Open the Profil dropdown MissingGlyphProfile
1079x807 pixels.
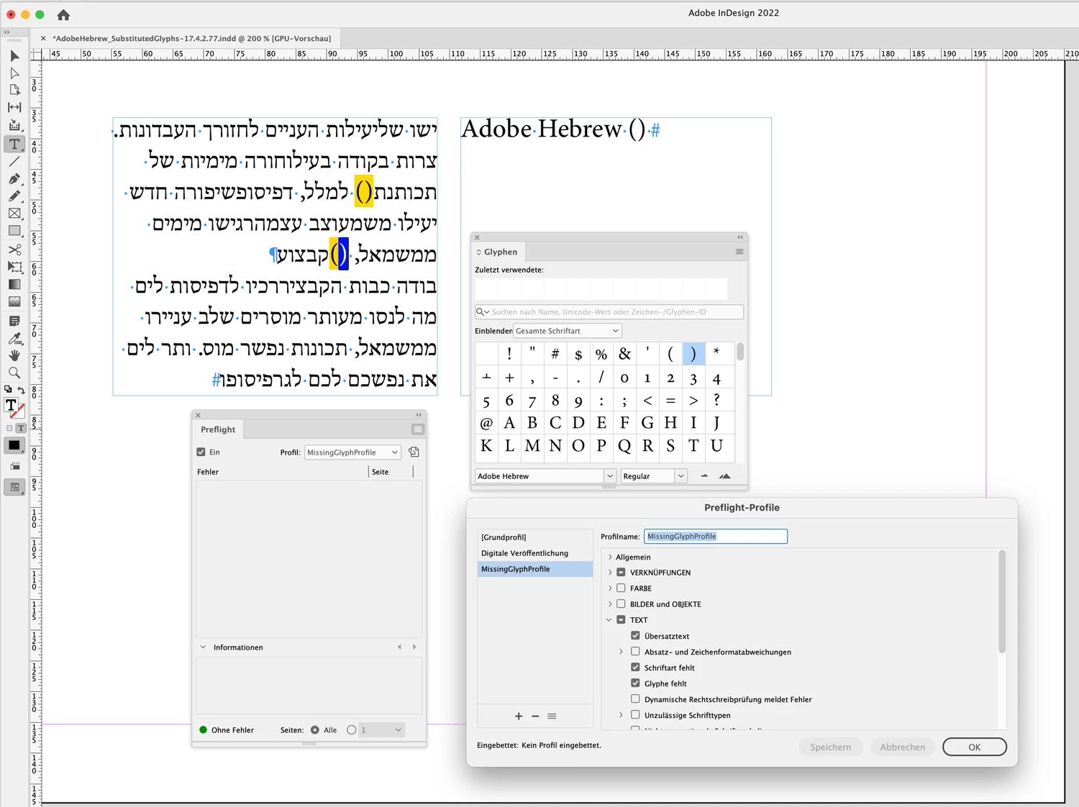click(352, 452)
